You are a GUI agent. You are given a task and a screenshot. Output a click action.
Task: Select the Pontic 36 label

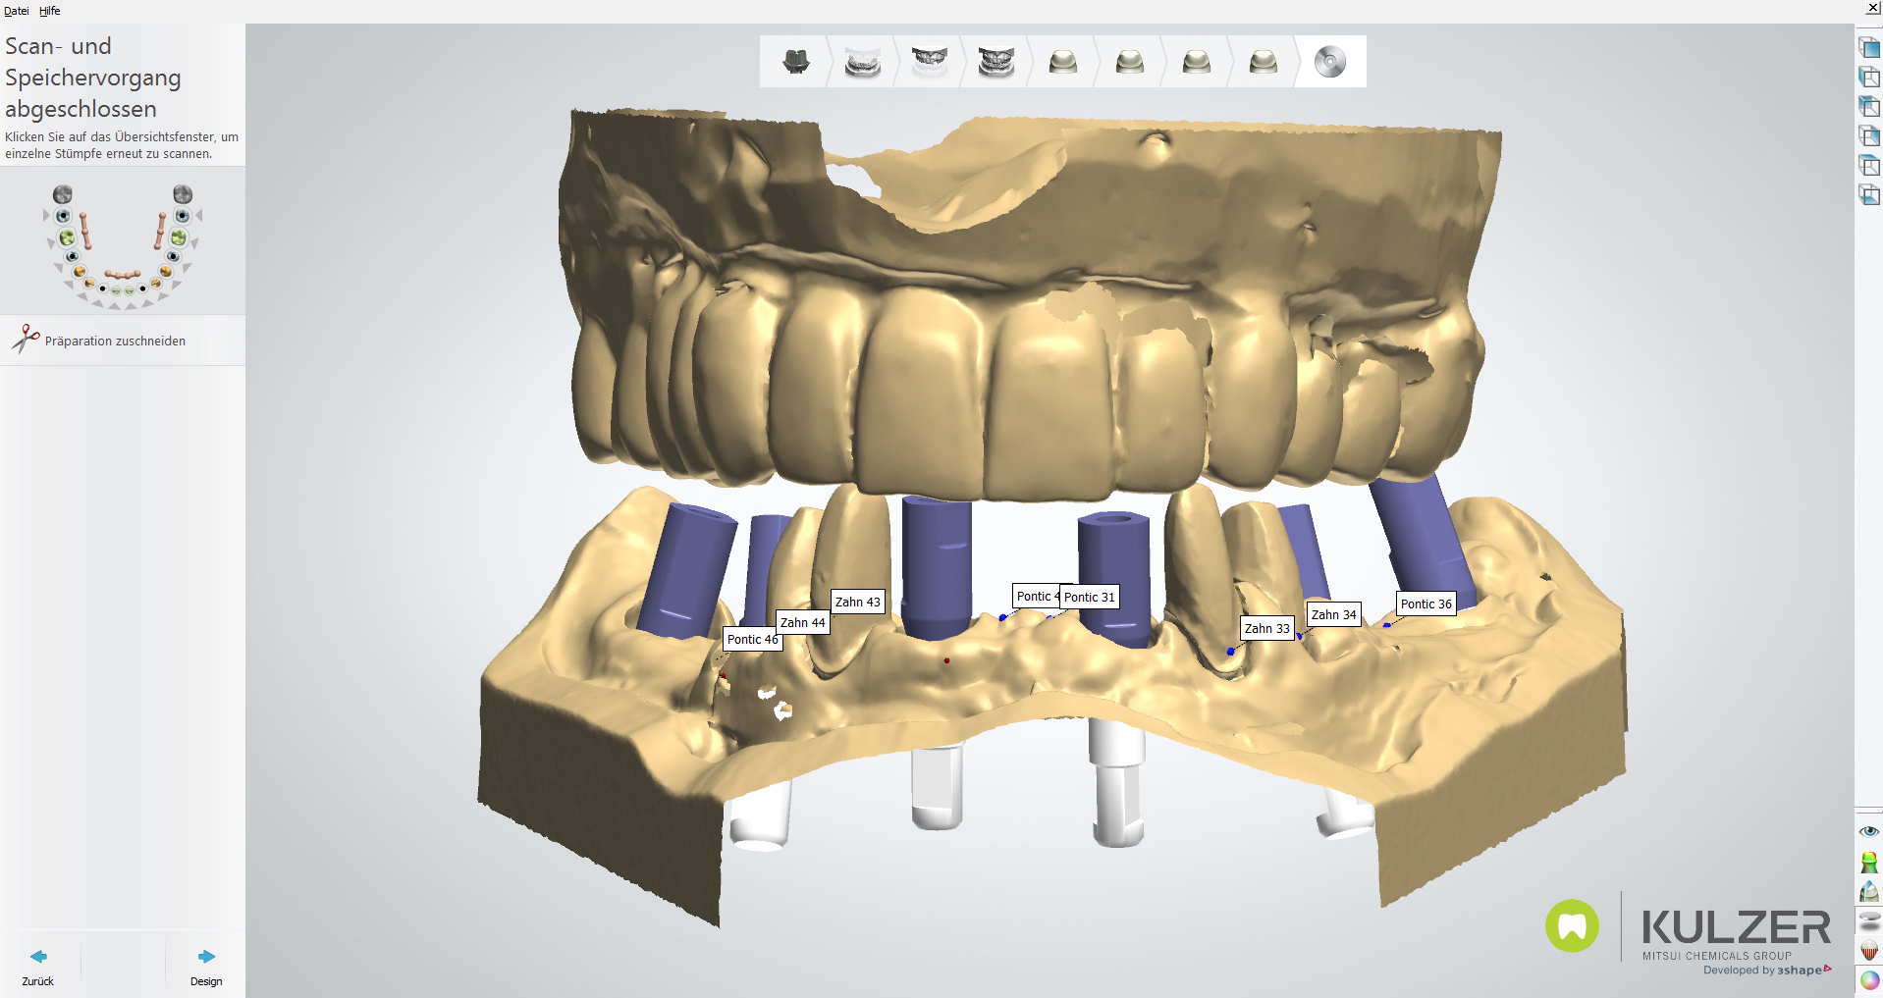point(1426,604)
